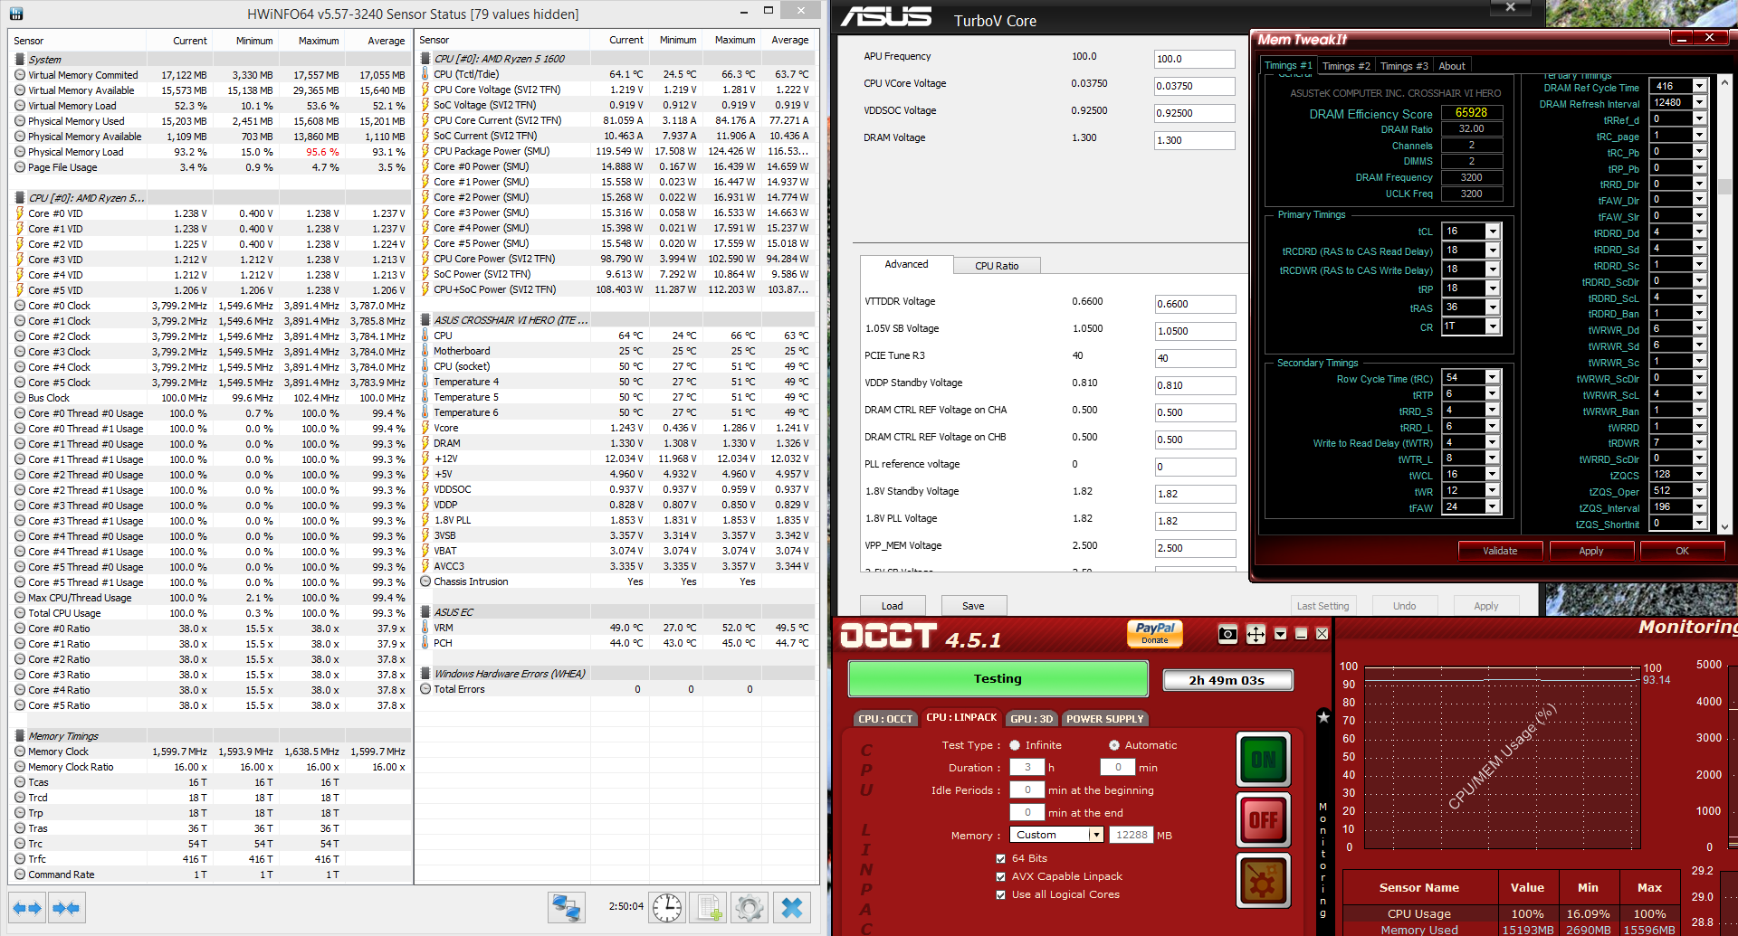Click the OCCT Duration hours input field

pyautogui.click(x=1027, y=767)
